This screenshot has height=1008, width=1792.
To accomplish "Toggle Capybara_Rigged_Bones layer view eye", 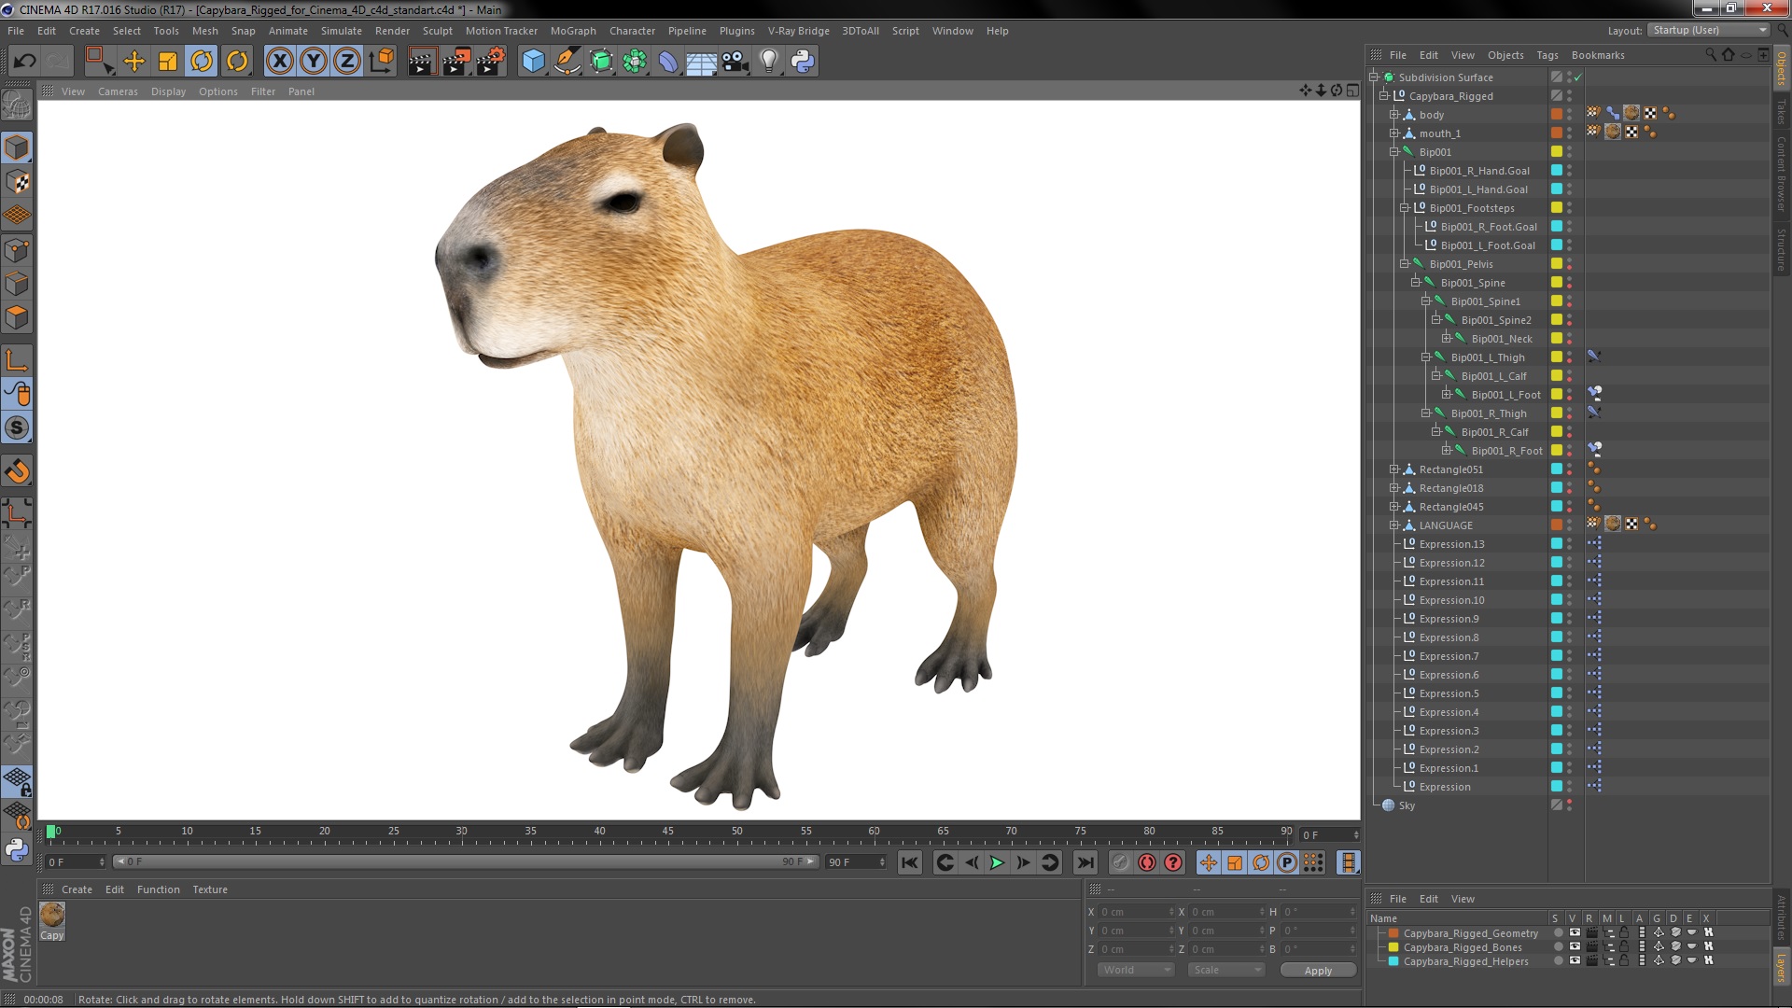I will pyautogui.click(x=1575, y=946).
